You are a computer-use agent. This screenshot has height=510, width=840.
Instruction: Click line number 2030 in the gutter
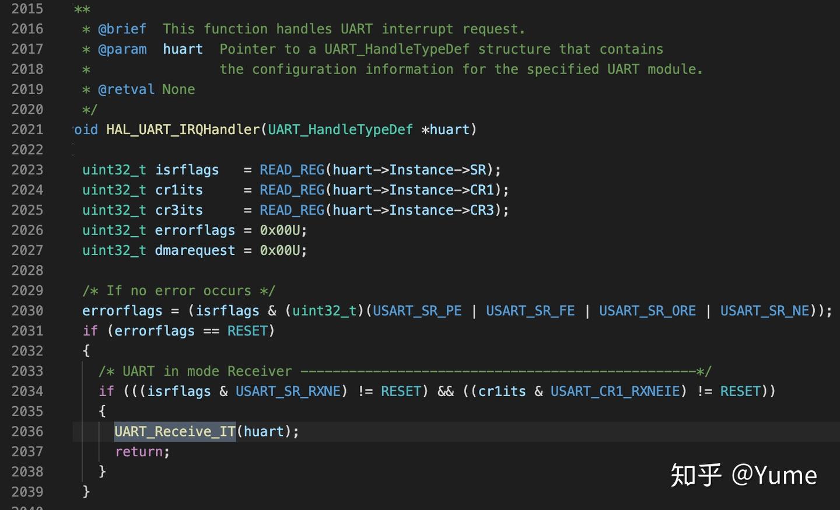27,311
